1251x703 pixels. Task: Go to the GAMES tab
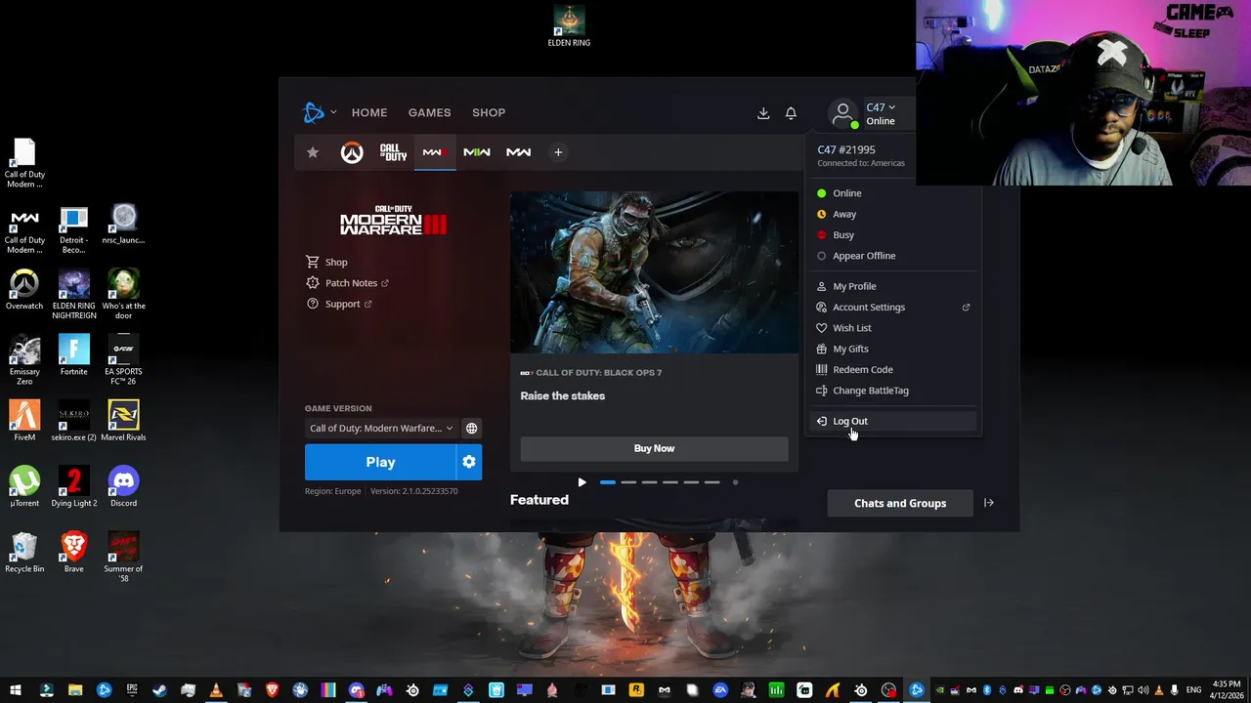[429, 113]
